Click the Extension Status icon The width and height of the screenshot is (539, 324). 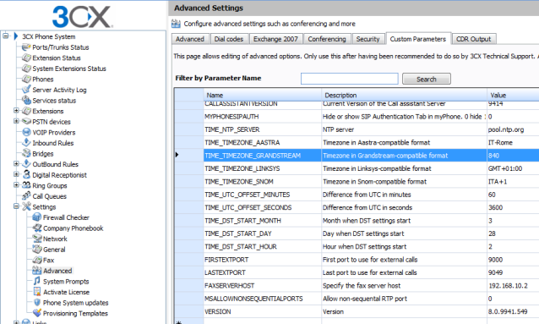[26, 58]
